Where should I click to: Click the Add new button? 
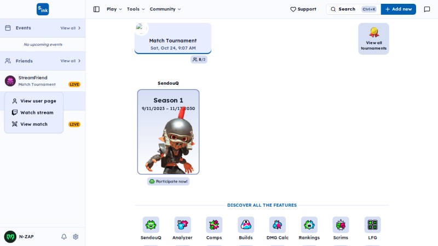pyautogui.click(x=399, y=9)
